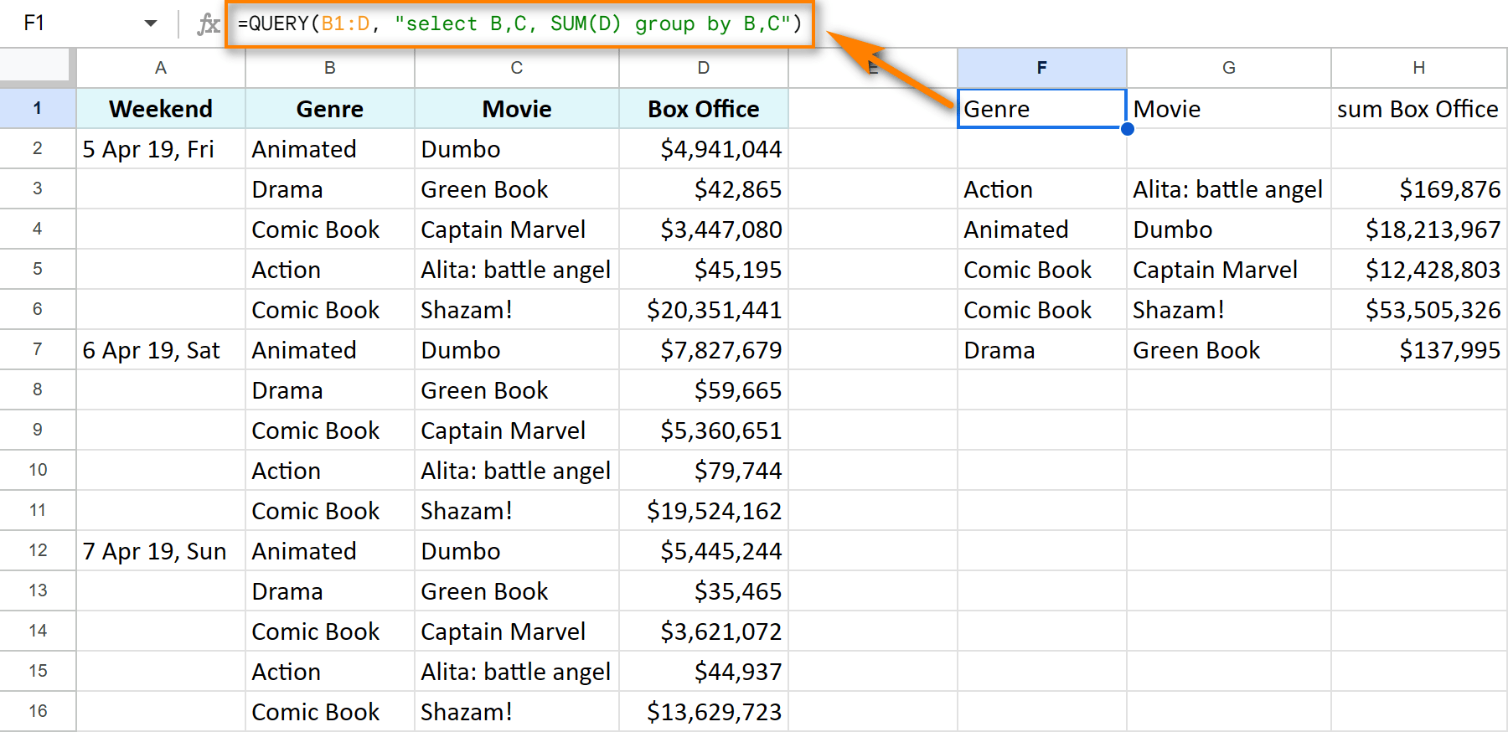Click Dumbo in row 2

517,149
